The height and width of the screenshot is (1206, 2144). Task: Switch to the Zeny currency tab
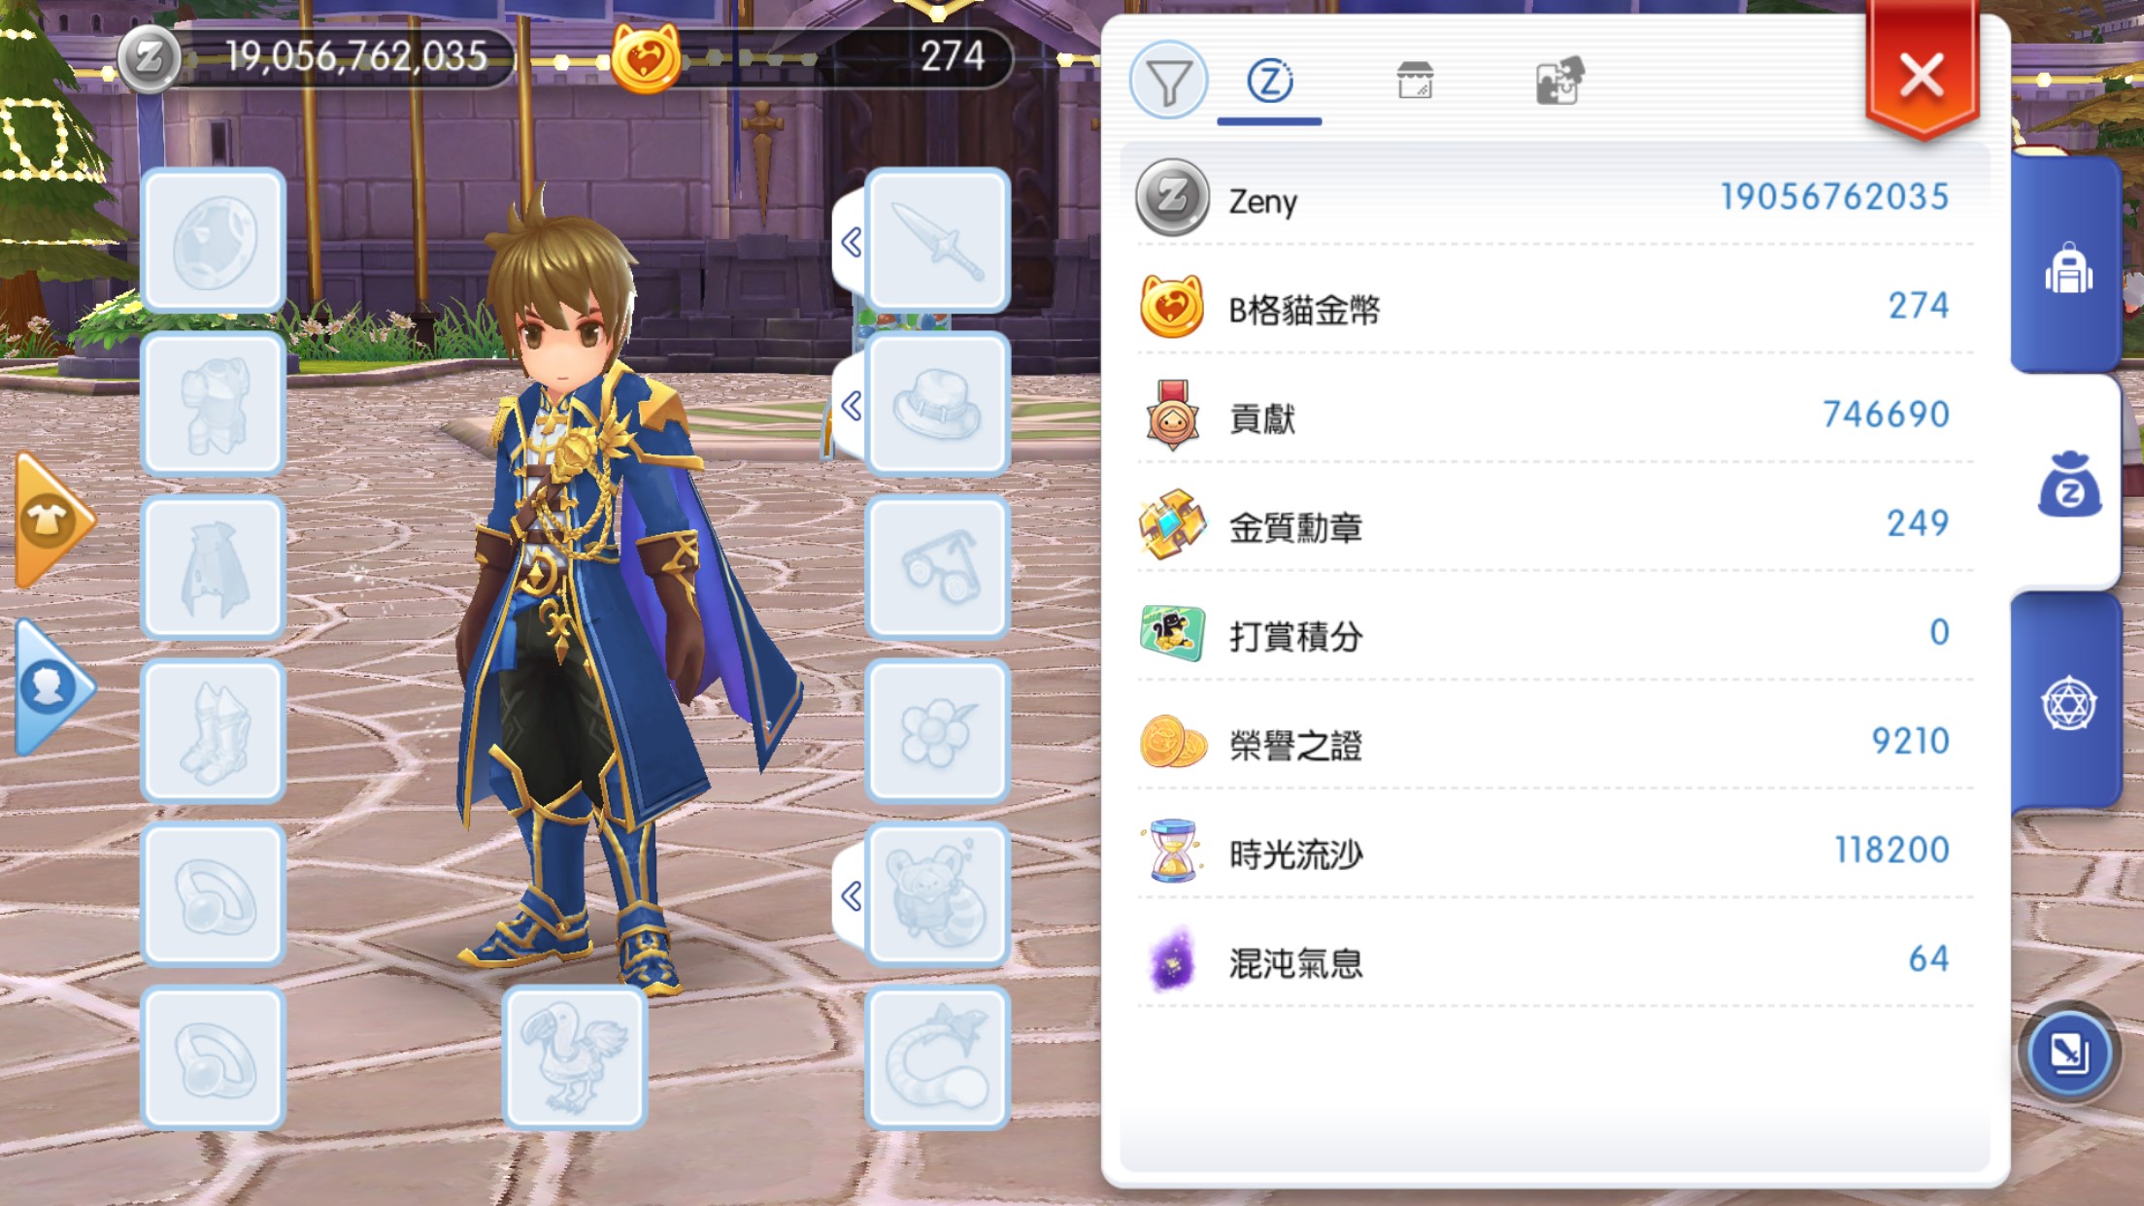click(1269, 81)
